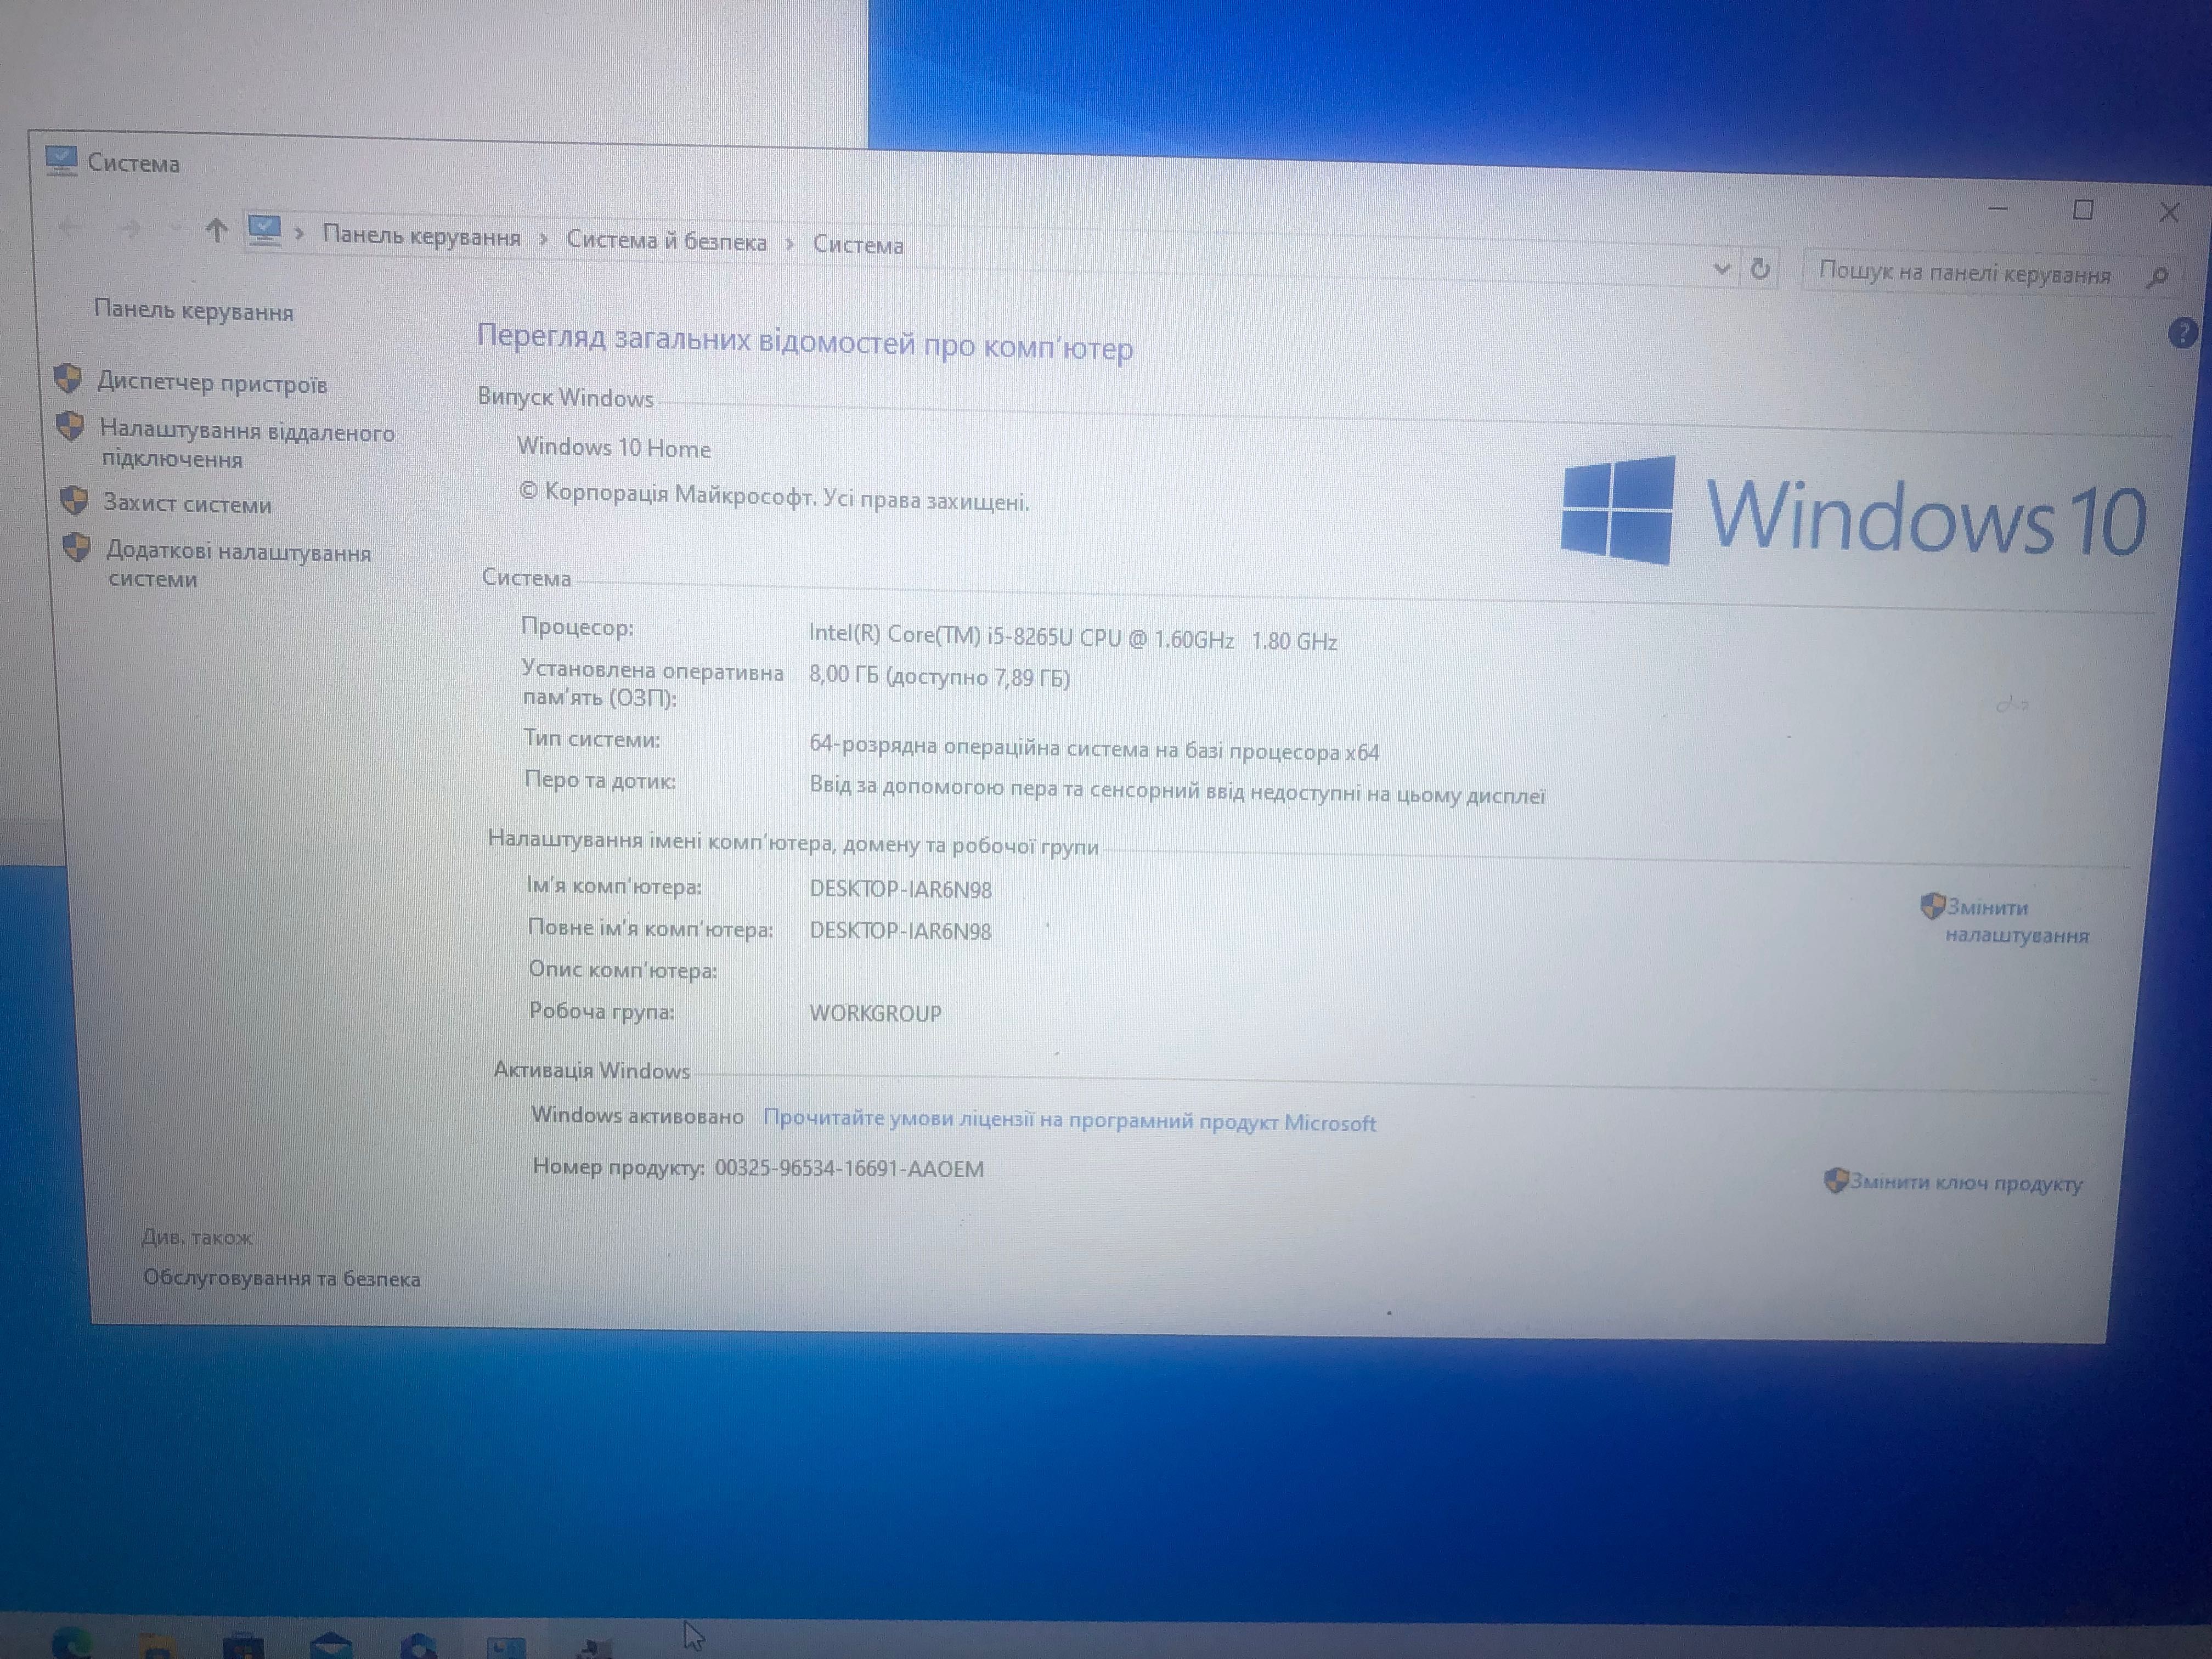Open Mail app from taskbar
The width and height of the screenshot is (2212, 1659).
[330, 1646]
